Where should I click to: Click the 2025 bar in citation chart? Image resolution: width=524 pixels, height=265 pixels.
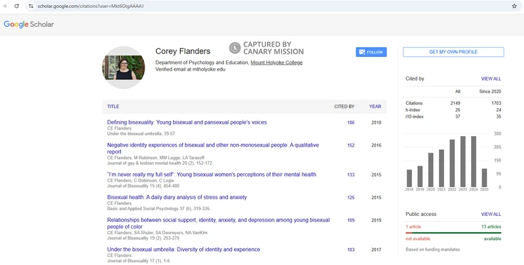pyautogui.click(x=484, y=178)
